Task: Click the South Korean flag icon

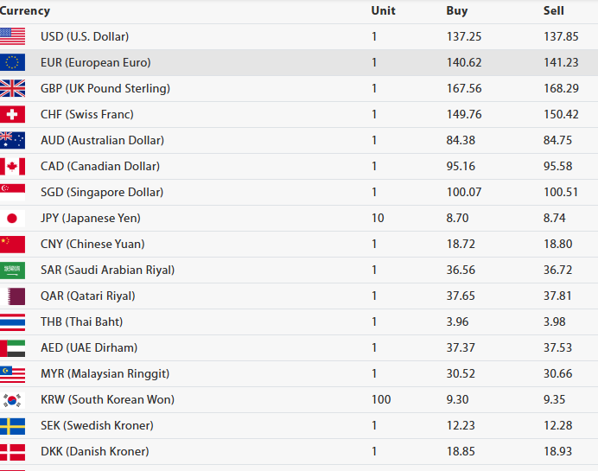Action: tap(12, 399)
